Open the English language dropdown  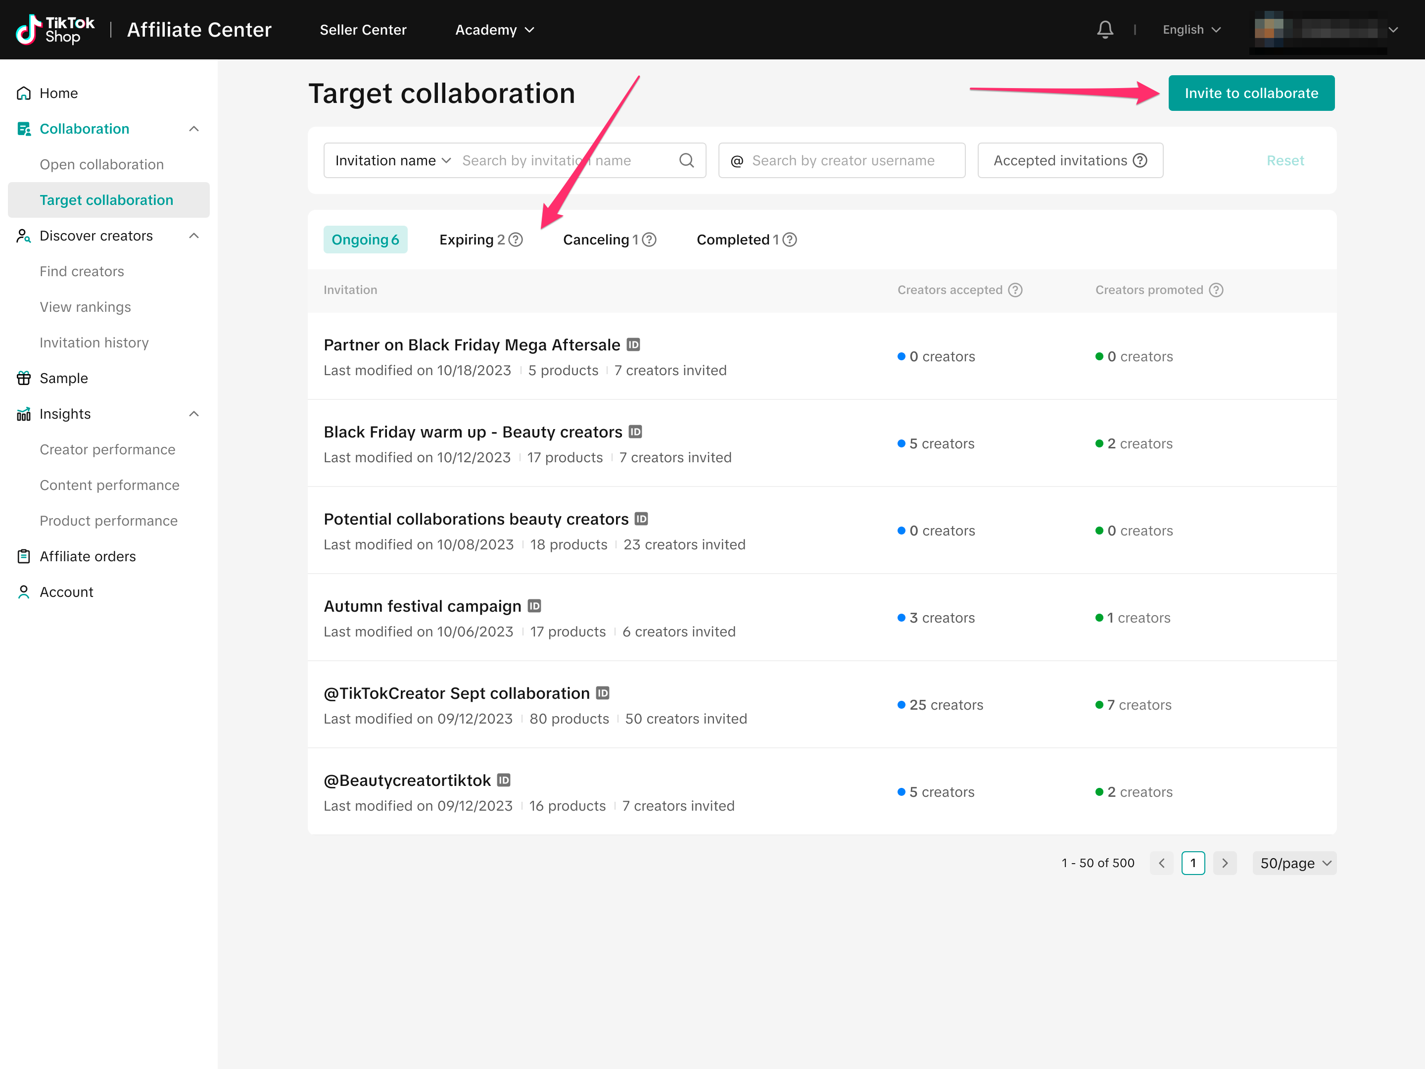1191,30
